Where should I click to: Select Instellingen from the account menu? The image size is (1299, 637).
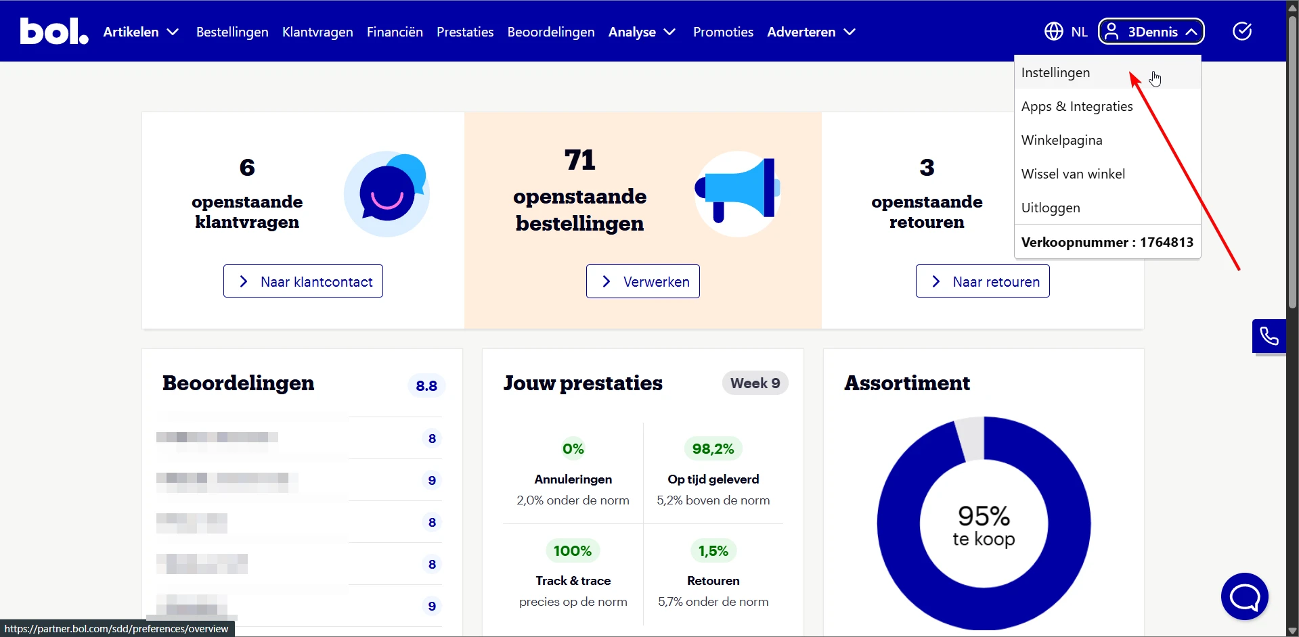coord(1055,72)
